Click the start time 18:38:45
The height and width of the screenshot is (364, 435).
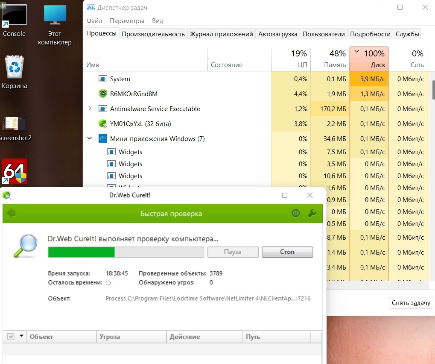coord(117,273)
